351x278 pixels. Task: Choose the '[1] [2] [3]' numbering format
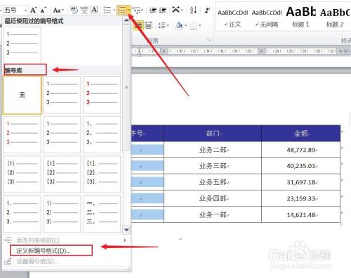(x=62, y=174)
